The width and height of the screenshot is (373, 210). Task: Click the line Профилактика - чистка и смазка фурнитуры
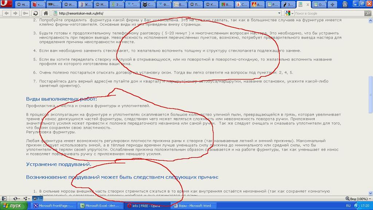pos(88,106)
